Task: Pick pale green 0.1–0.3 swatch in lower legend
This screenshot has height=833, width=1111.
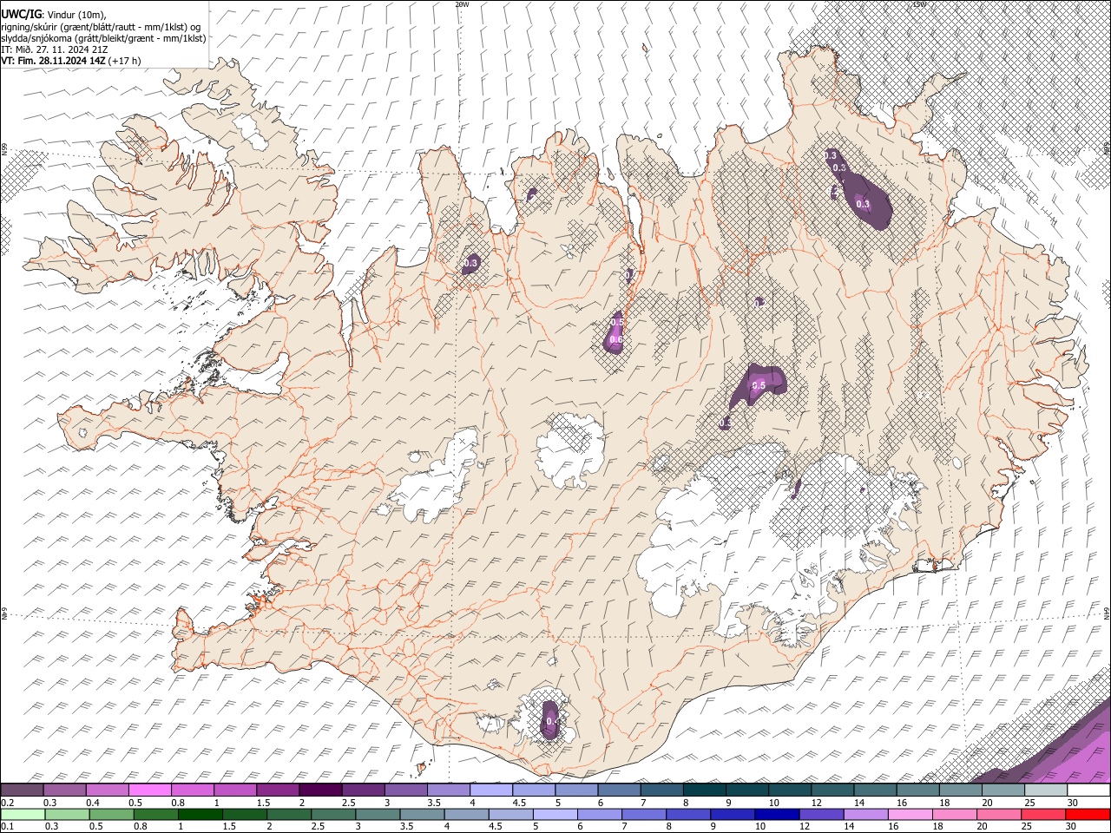Action: pyautogui.click(x=23, y=814)
